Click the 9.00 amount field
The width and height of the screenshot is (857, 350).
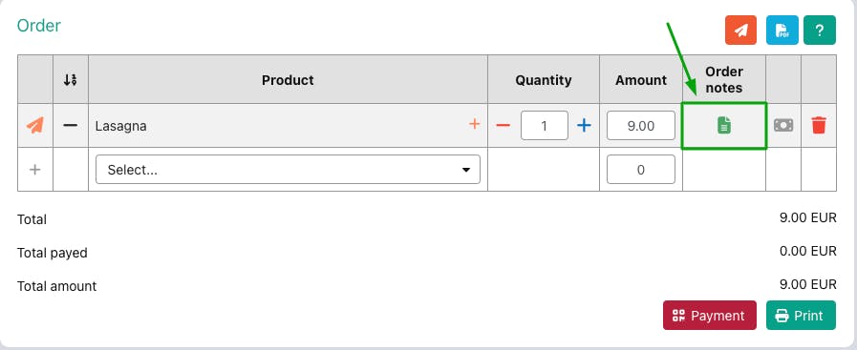(x=640, y=125)
